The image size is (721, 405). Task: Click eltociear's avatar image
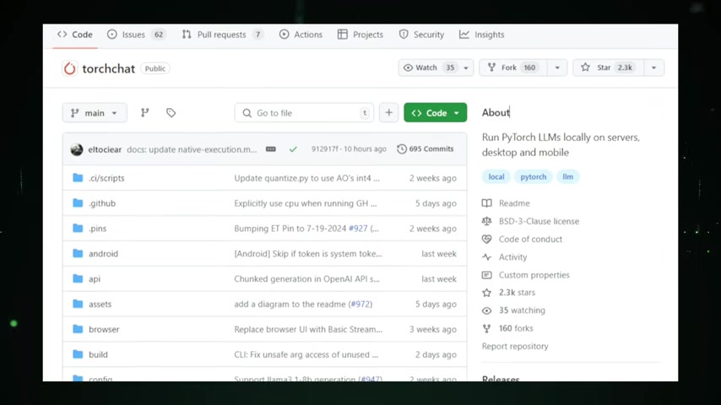pyautogui.click(x=77, y=149)
